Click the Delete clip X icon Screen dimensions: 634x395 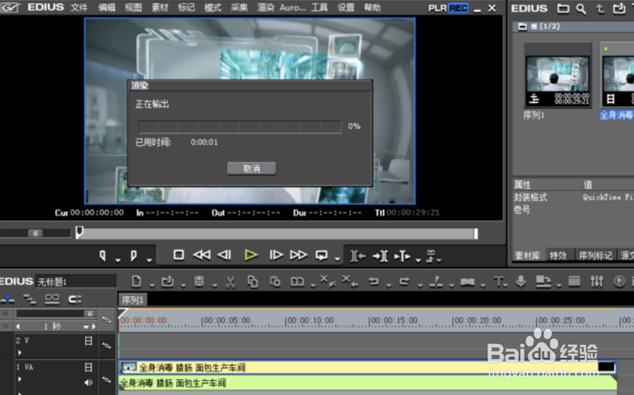point(327,282)
